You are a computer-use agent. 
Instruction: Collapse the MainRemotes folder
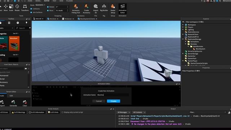(x=188, y=47)
